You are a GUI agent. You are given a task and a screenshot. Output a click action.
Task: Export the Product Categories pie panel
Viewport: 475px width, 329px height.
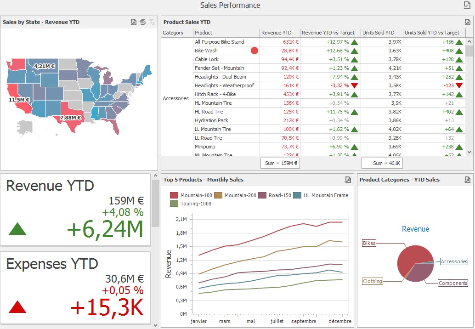(467, 180)
